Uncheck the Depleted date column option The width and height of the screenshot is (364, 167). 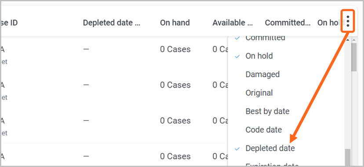[270, 148]
